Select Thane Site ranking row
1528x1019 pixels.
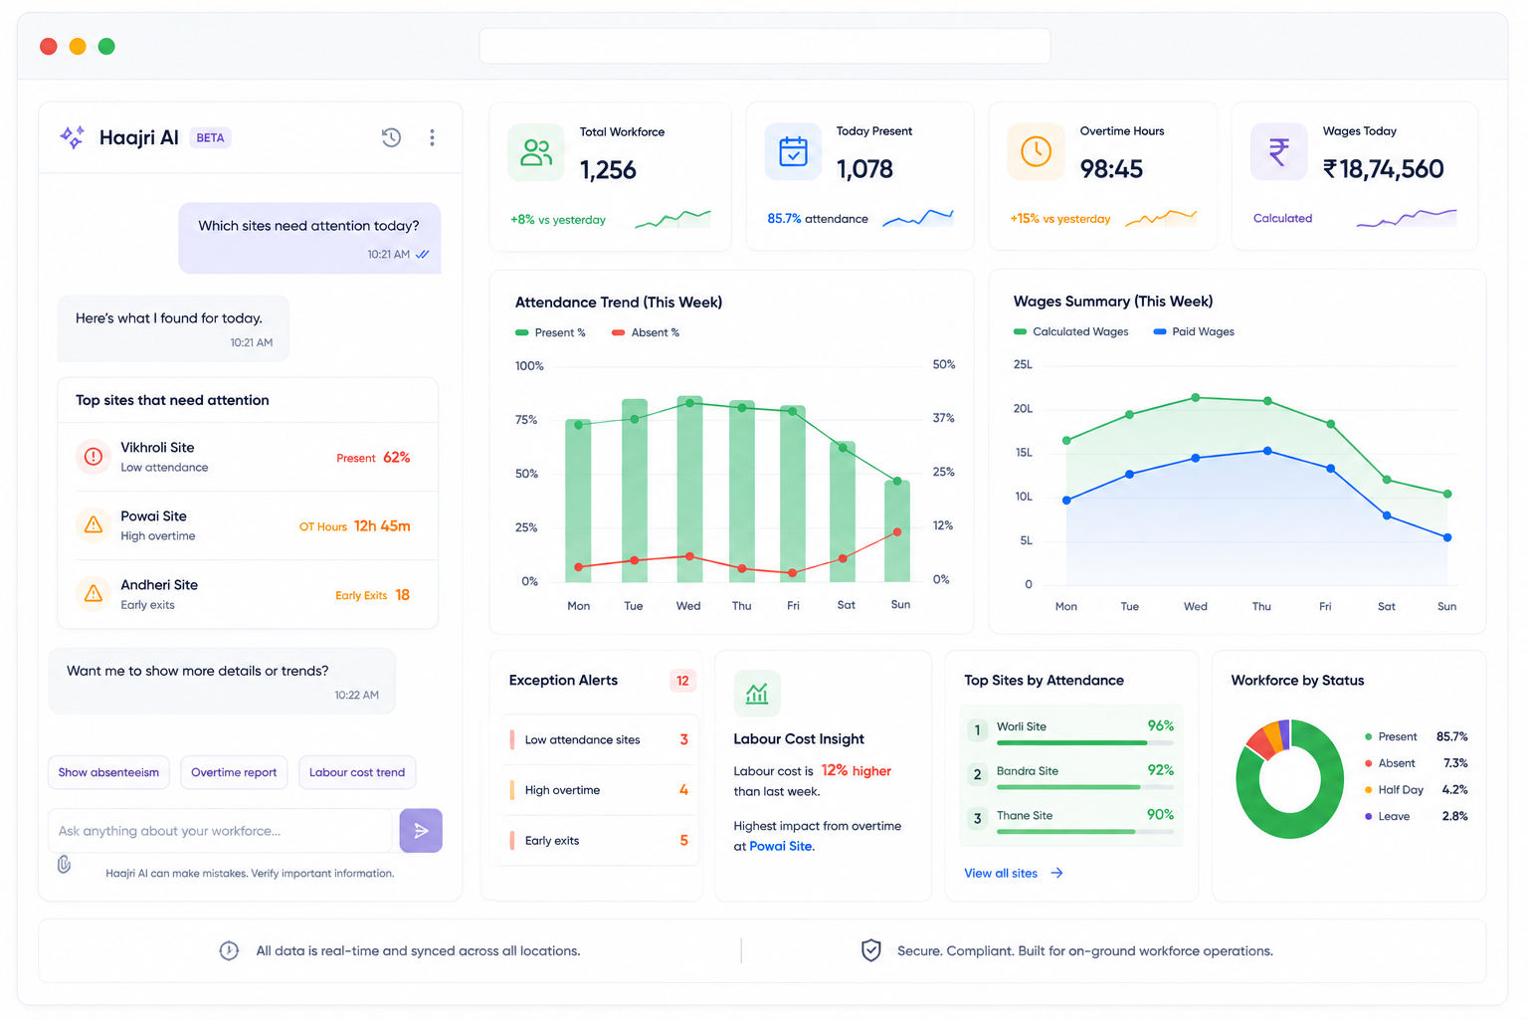point(1071,818)
